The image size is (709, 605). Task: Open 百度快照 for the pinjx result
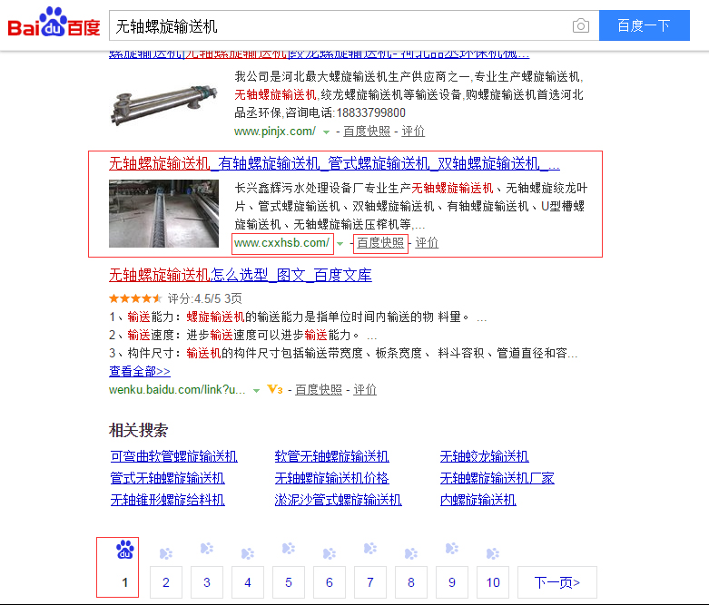tap(367, 132)
